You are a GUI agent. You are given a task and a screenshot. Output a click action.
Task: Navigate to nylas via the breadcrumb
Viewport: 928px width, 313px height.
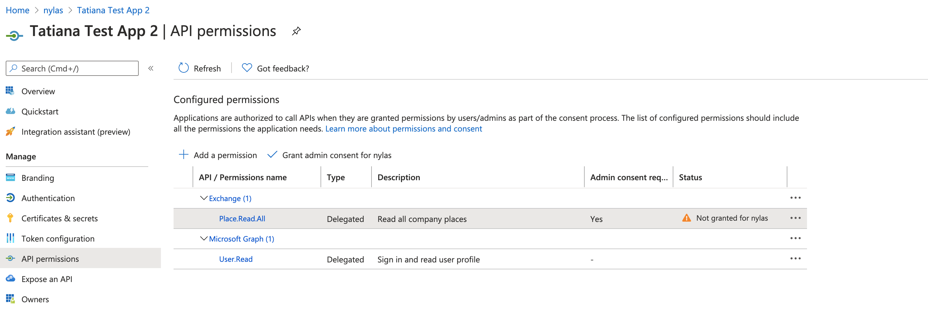pyautogui.click(x=53, y=10)
